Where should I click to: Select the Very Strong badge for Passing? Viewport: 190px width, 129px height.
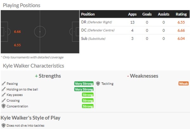click(84, 84)
